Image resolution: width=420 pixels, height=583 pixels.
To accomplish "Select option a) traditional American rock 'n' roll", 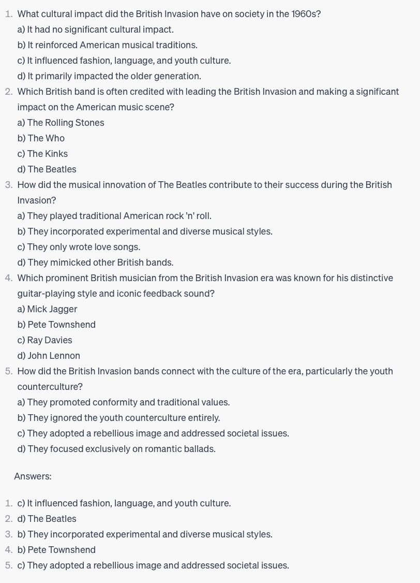I will click(x=114, y=216).
